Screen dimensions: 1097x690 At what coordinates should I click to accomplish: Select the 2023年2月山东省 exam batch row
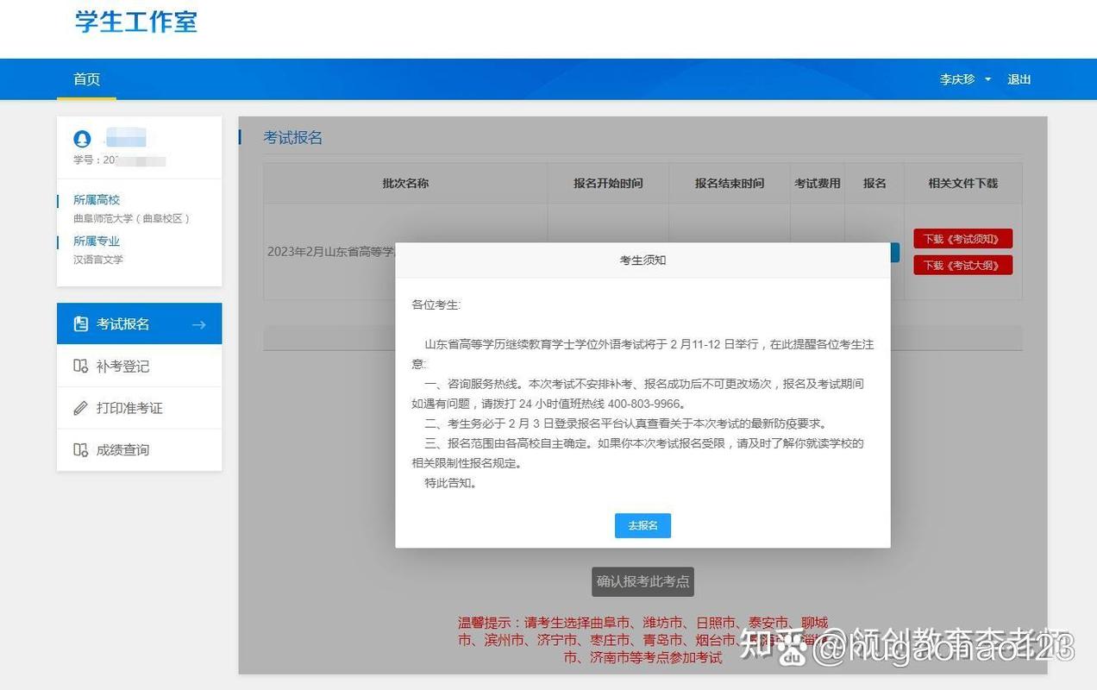point(329,250)
